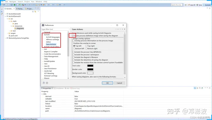Minimize the explorer view panel
This screenshot has height=120, width=212.
tap(36, 8)
